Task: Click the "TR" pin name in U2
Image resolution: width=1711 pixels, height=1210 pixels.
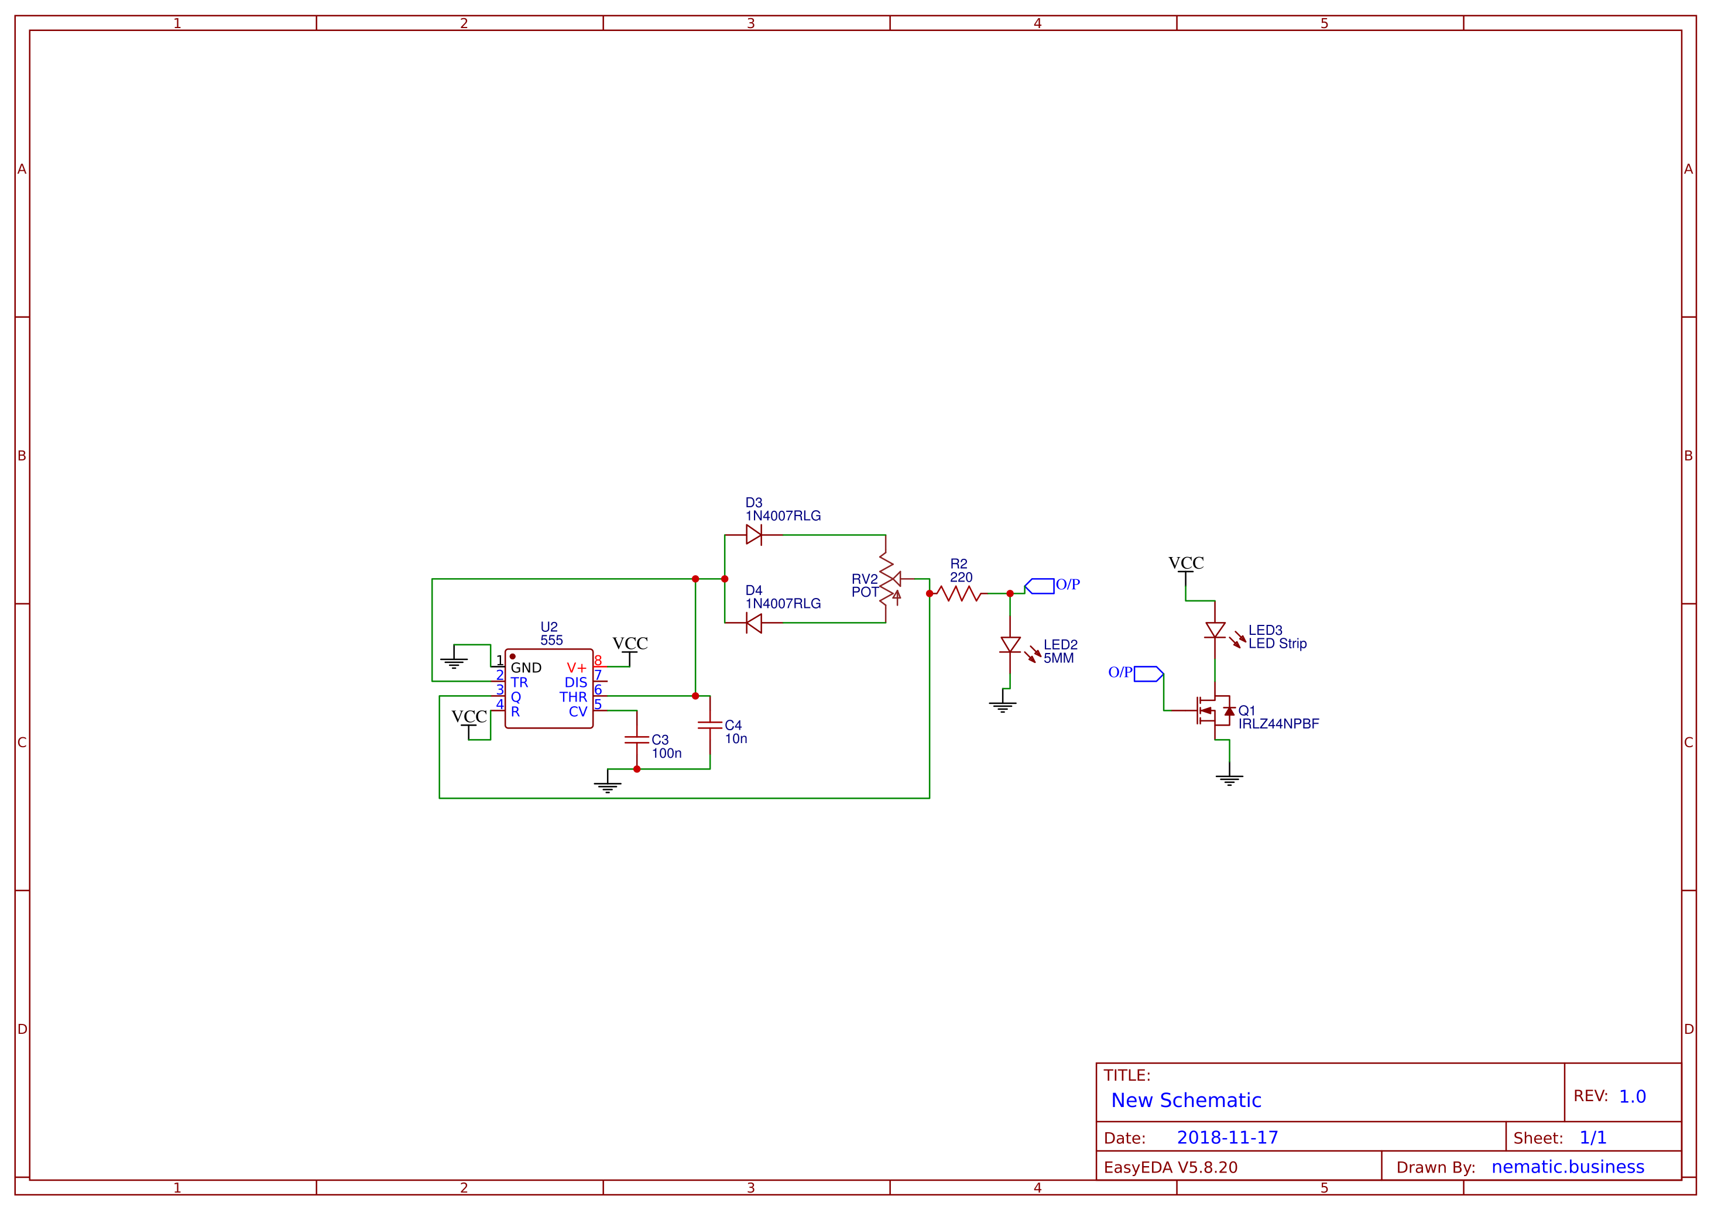Action: point(519,682)
